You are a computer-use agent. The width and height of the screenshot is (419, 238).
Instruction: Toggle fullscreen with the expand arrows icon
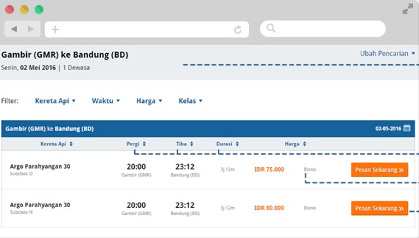(408, 9)
